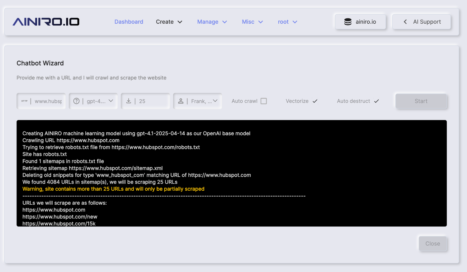Click the website URL input field
The width and height of the screenshot is (467, 272).
click(41, 101)
